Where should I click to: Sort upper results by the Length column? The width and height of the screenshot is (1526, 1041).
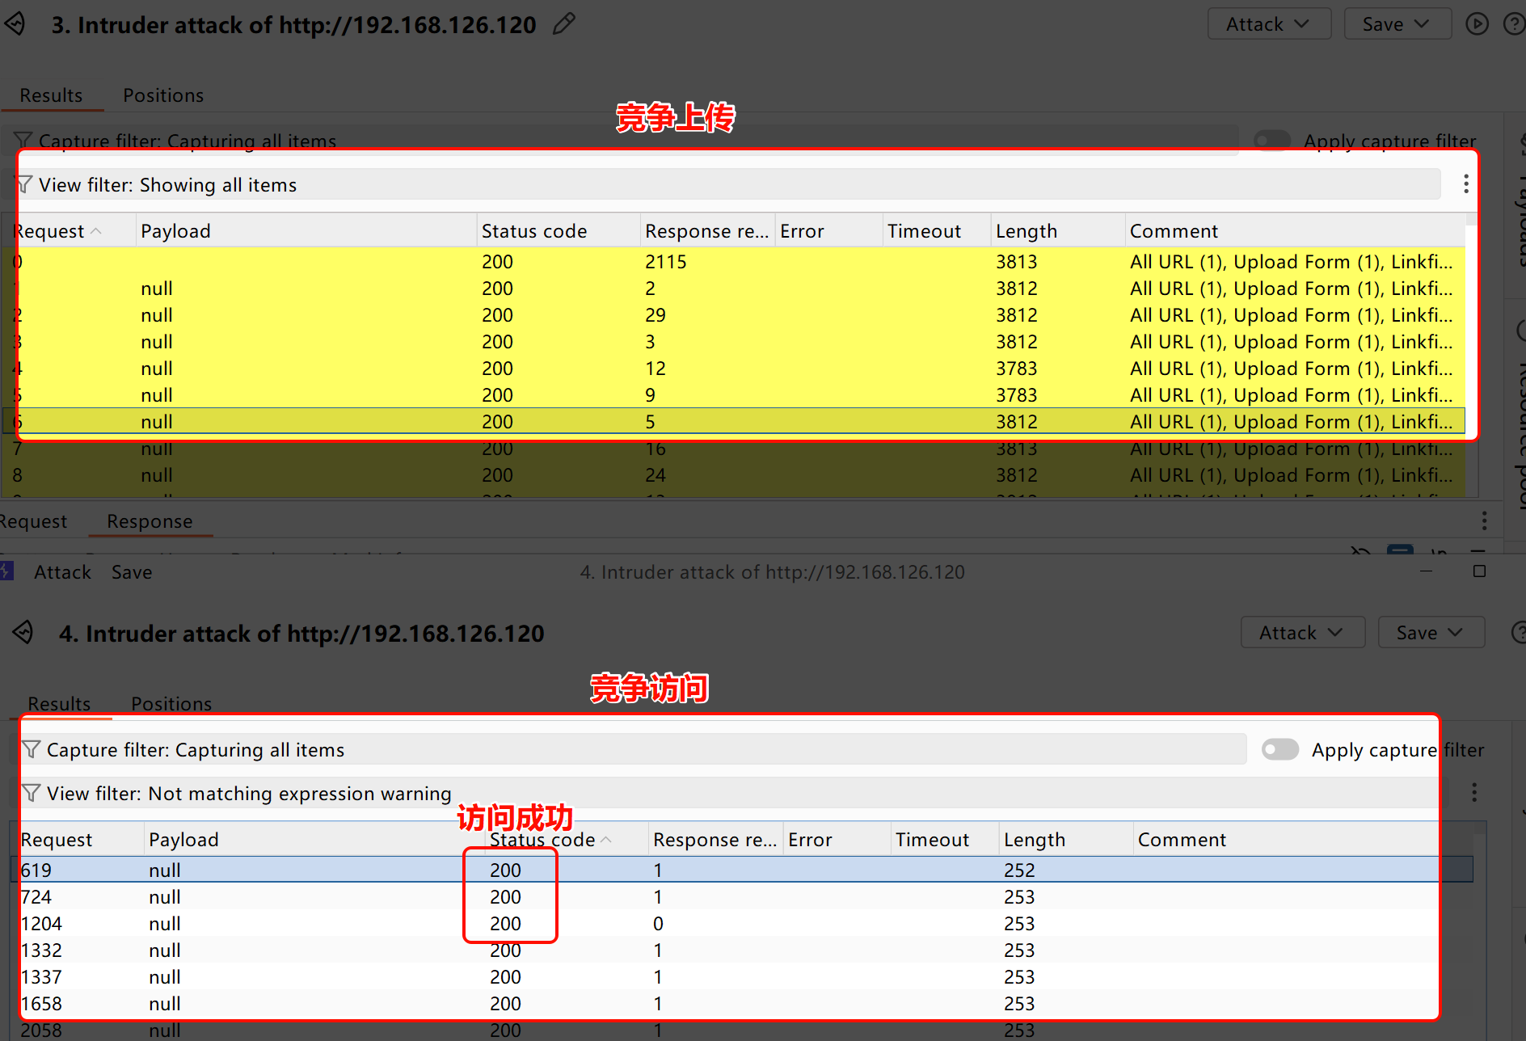pos(1026,231)
